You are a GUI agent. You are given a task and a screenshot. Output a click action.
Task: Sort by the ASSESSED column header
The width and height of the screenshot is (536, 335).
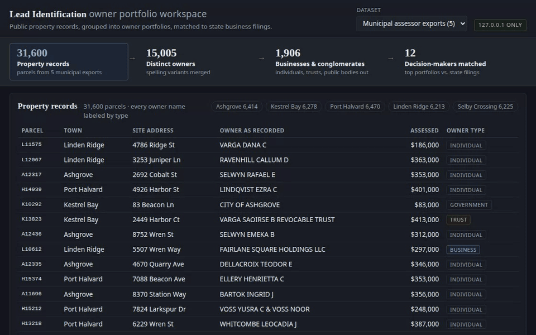click(x=424, y=131)
